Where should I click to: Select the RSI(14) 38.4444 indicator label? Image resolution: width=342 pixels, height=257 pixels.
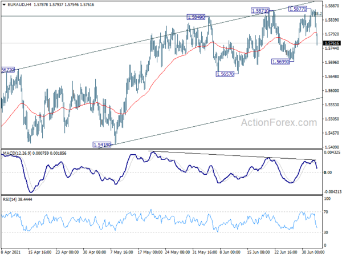click(x=18, y=199)
